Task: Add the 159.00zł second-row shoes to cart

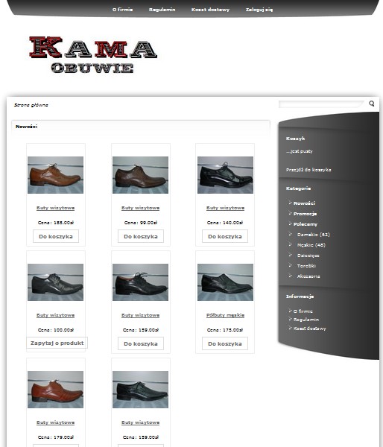Action: point(141,343)
